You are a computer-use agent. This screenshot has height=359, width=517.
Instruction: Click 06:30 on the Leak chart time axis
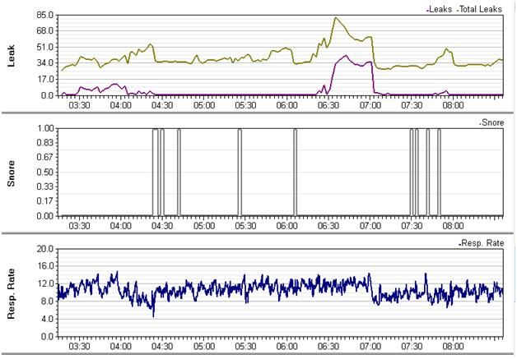[328, 106]
